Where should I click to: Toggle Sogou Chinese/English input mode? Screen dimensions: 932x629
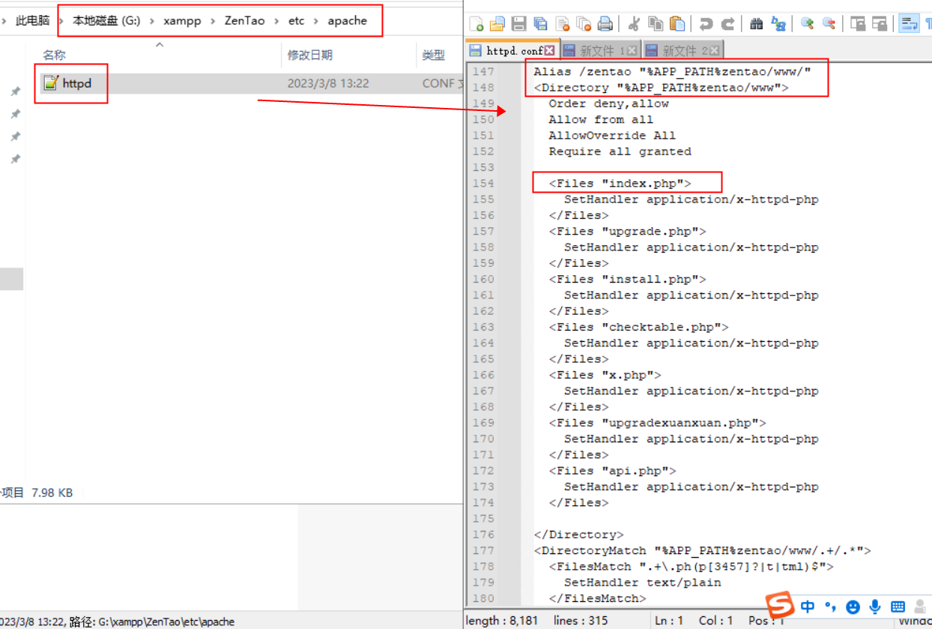(x=808, y=607)
